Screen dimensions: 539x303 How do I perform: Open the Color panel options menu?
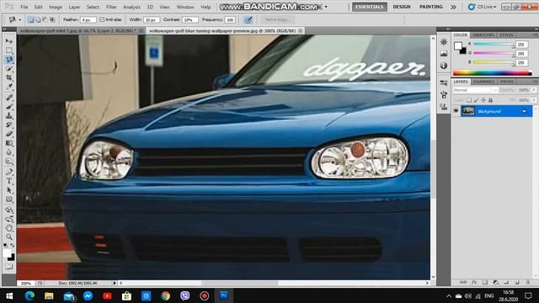534,35
